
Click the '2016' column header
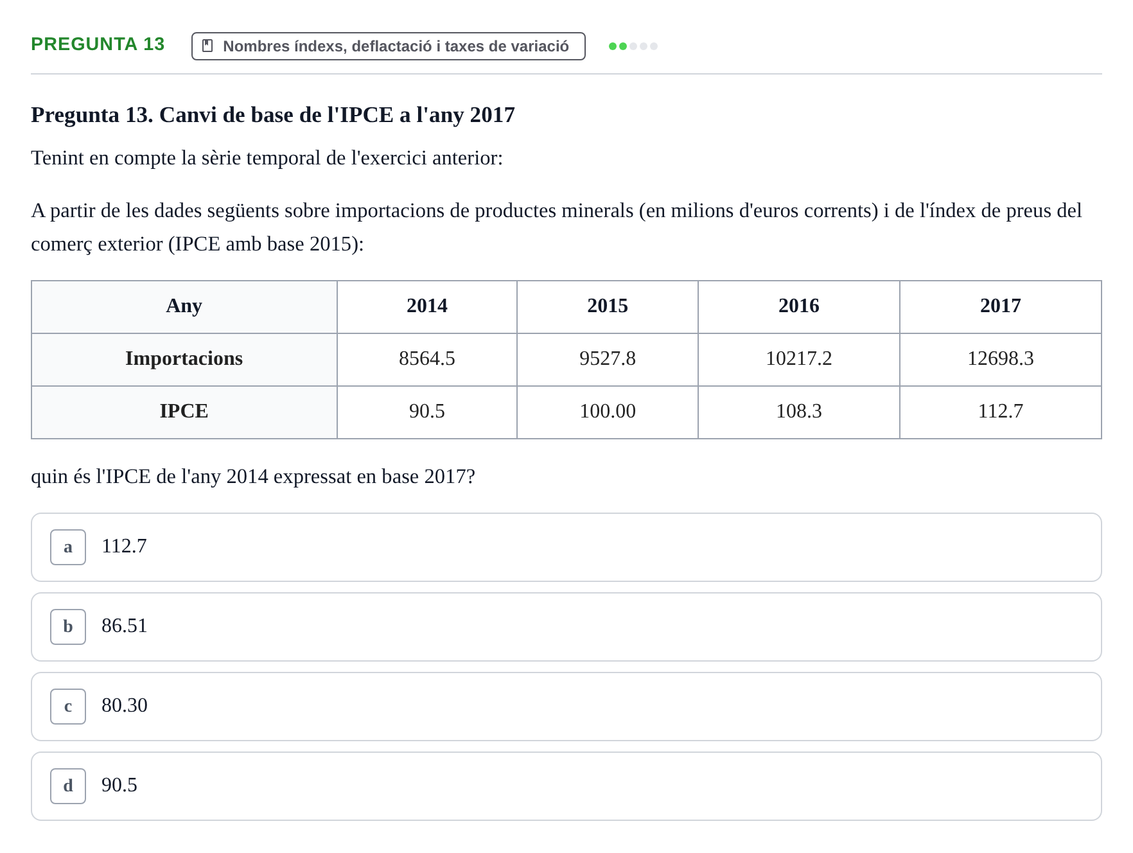tap(799, 307)
